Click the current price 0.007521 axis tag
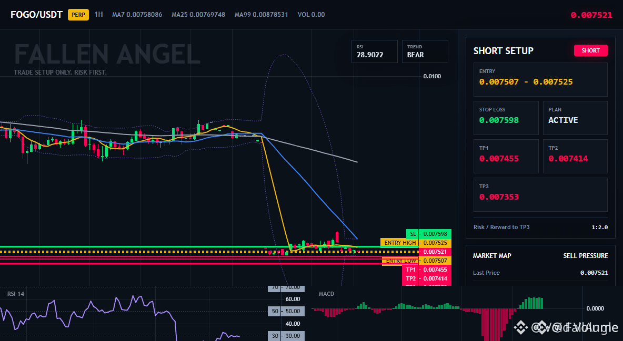Viewport: 623px width, 341px height. pos(435,252)
